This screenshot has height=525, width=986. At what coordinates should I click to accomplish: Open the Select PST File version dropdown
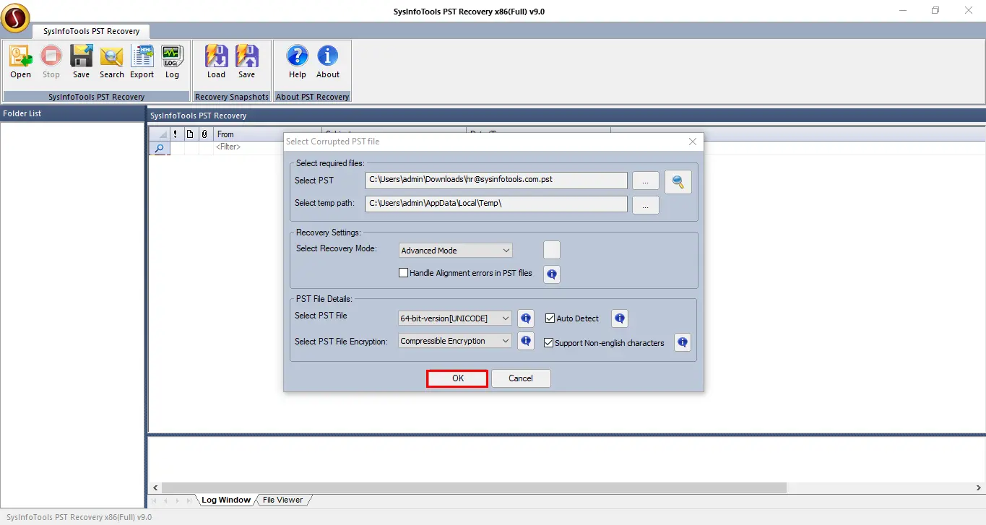455,318
